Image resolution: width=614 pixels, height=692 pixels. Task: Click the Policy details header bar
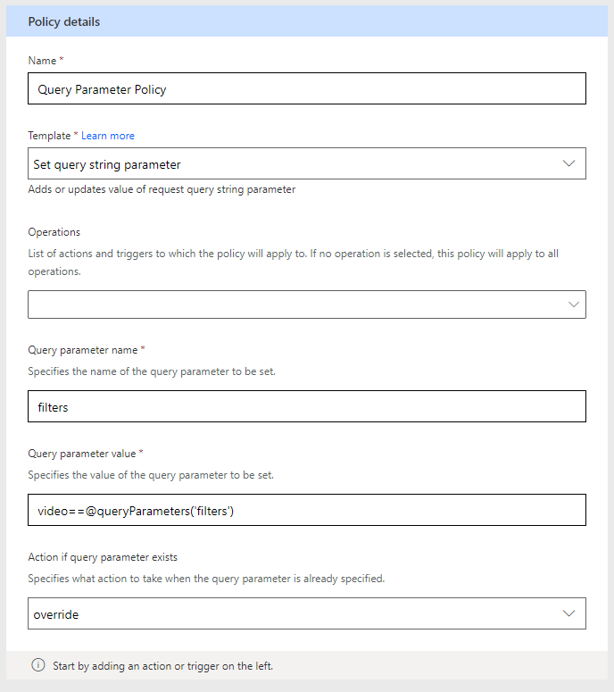click(x=307, y=21)
